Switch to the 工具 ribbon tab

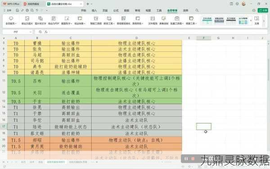pyautogui.click(x=159, y=10)
